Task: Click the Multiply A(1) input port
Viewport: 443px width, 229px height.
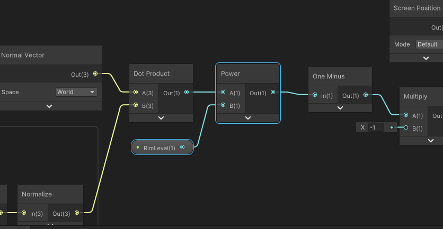Action: [x=406, y=115]
